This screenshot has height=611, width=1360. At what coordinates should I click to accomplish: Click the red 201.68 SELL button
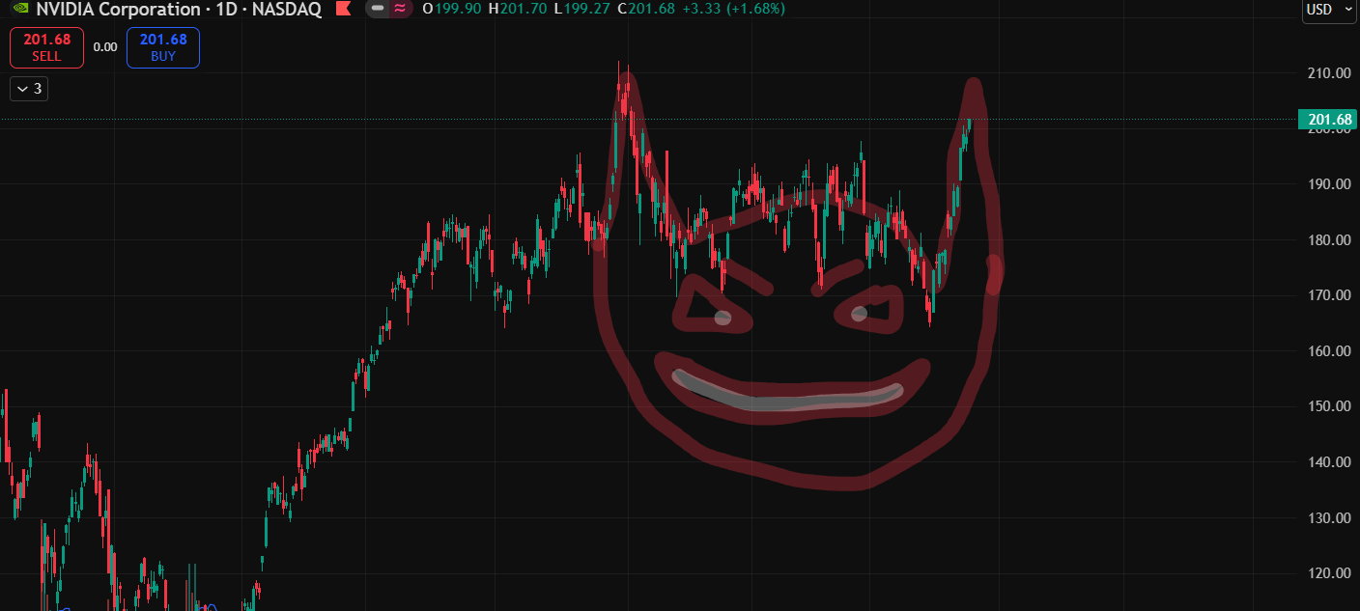pyautogui.click(x=46, y=47)
